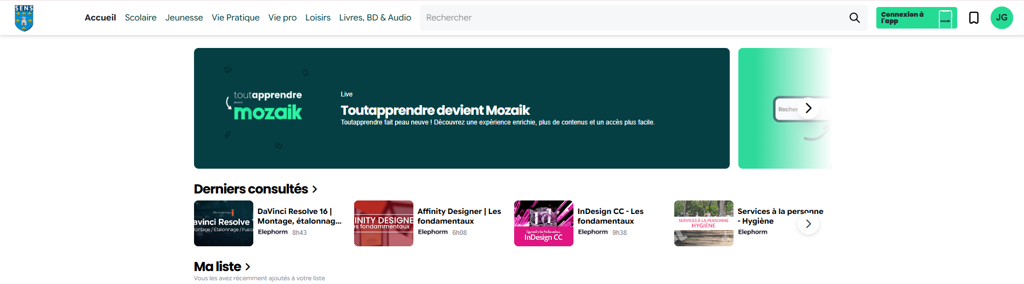The width and height of the screenshot is (1024, 284).
Task: Open Services à la personne Hygiène title
Action: (780, 216)
